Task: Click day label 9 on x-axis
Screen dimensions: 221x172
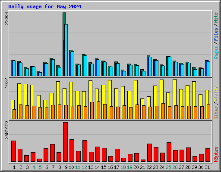Action: (66, 167)
